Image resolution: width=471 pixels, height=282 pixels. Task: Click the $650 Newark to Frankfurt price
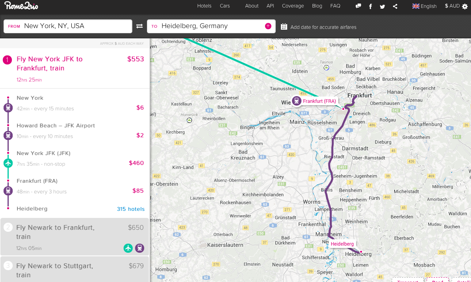136,227
